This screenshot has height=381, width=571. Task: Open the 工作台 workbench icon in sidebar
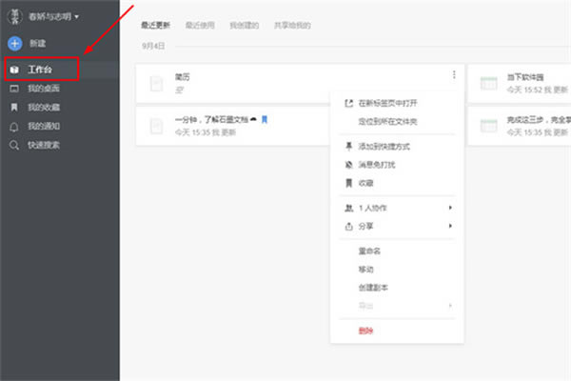14,70
